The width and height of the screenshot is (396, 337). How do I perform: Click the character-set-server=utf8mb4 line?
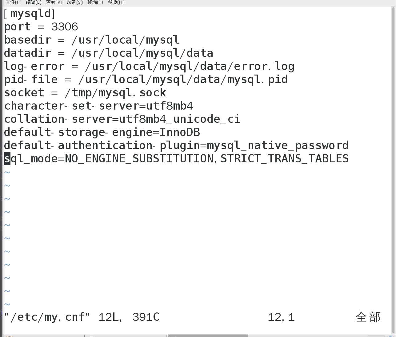(98, 106)
